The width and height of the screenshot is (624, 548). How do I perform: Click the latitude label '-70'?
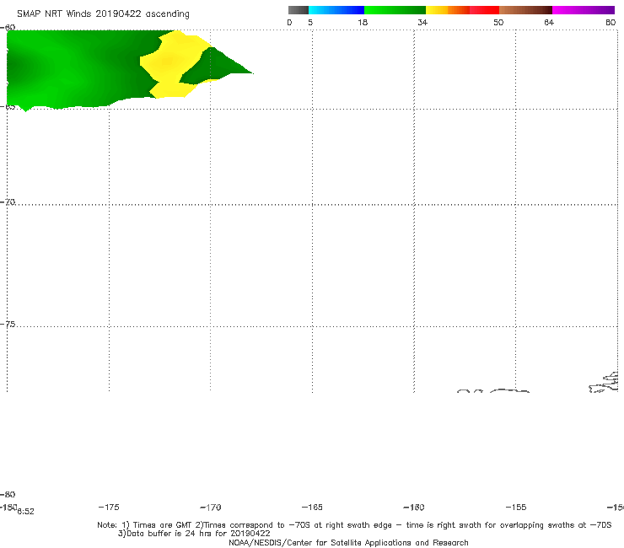pyautogui.click(x=8, y=201)
